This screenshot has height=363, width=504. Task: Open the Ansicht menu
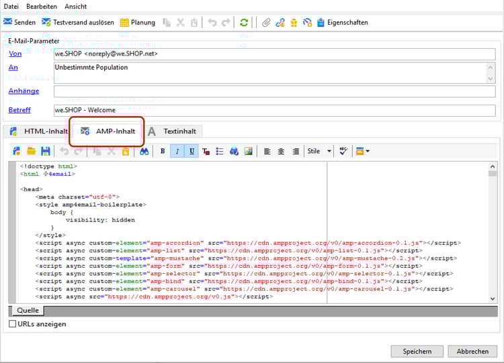[75, 6]
